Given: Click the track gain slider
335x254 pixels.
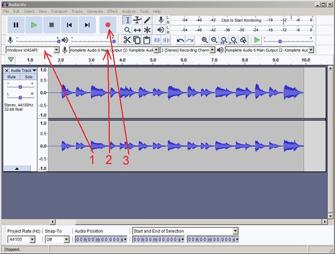Looking at the screenshot, I should 20,87.
